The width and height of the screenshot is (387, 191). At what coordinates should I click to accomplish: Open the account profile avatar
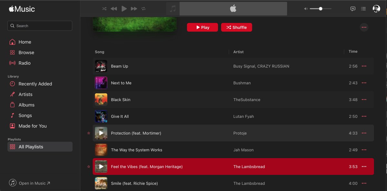coord(376,9)
